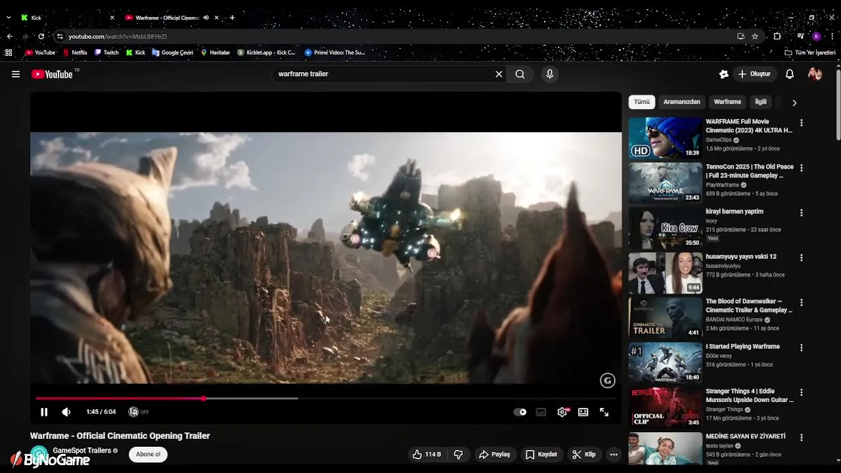Start voice search with microphone
Viewport: 841px width, 473px height.
coord(550,74)
